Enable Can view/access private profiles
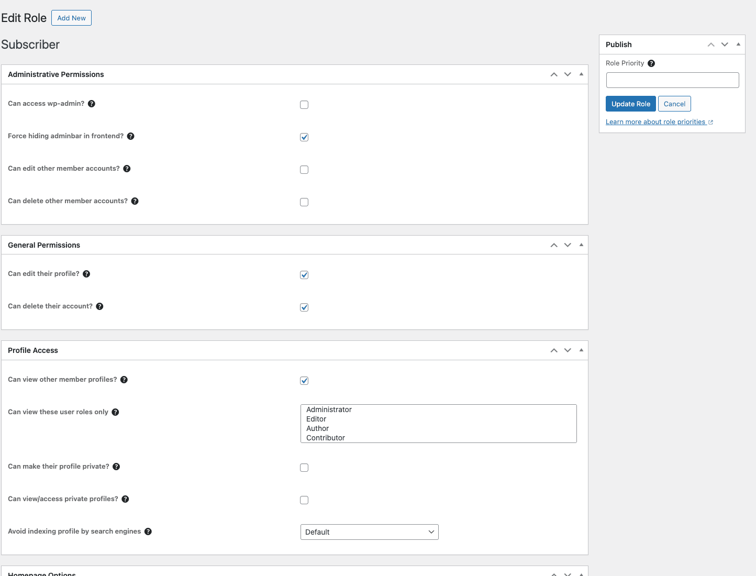756x576 pixels. click(304, 500)
